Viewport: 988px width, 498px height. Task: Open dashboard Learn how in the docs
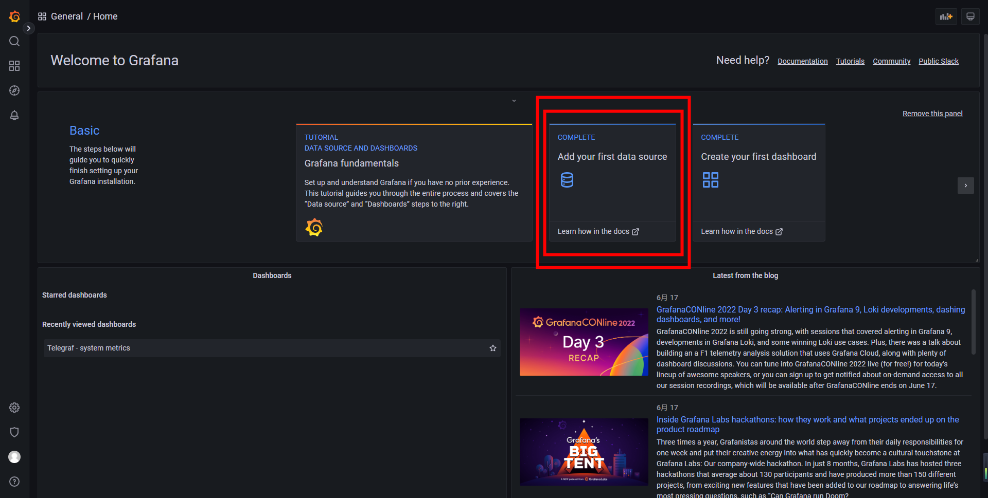coord(742,231)
